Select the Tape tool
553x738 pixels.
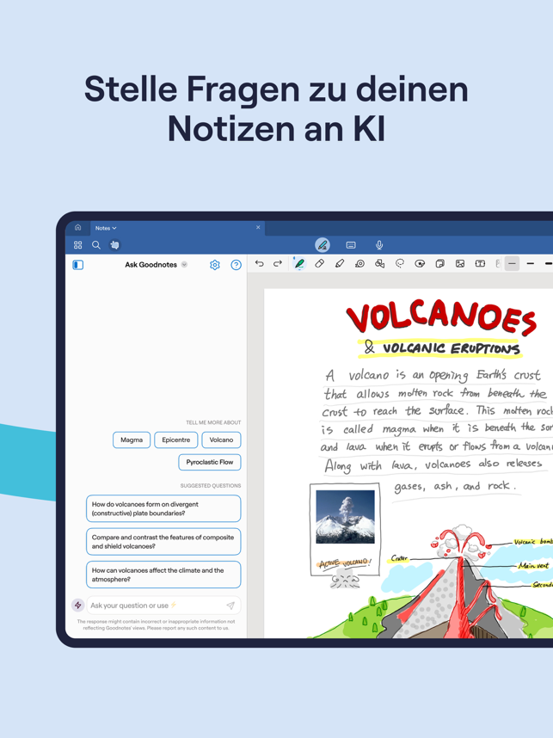click(359, 263)
